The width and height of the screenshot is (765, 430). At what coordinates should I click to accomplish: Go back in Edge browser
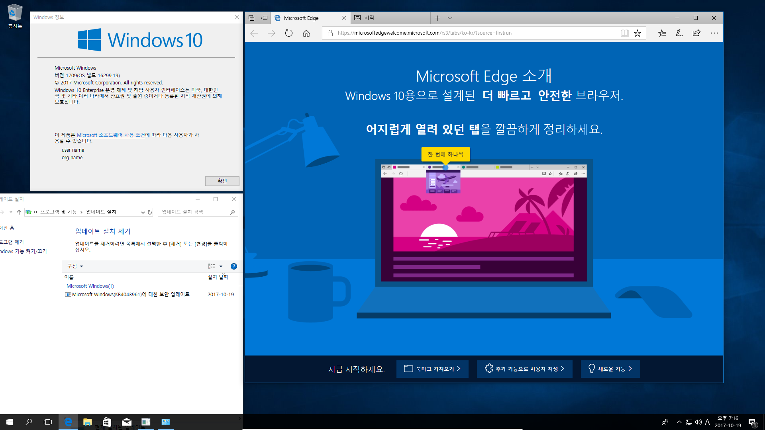tap(254, 33)
